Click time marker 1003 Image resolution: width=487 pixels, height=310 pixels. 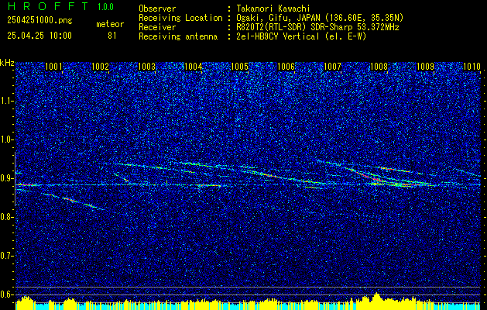pyautogui.click(x=146, y=66)
